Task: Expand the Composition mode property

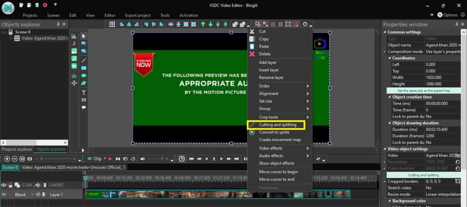Action: click(384, 52)
